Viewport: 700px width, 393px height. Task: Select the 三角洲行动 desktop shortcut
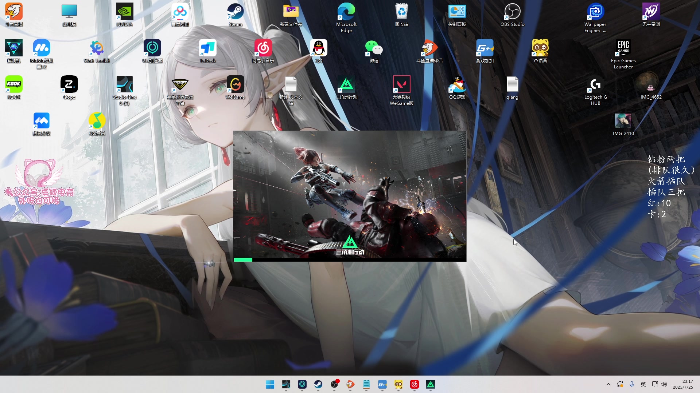point(346,88)
